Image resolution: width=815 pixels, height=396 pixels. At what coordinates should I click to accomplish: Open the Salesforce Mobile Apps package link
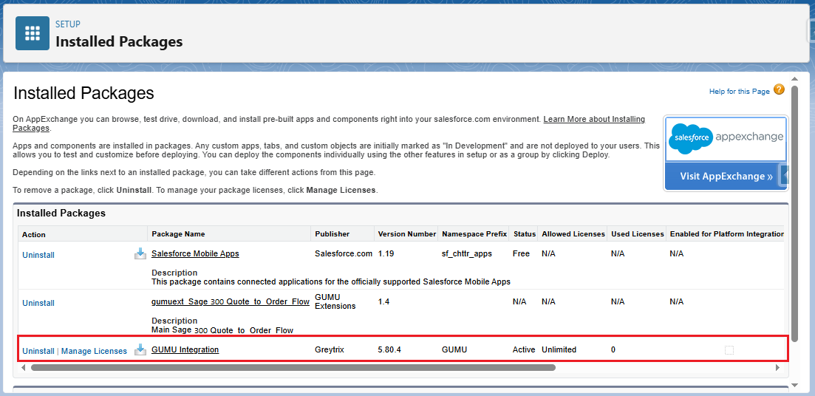coord(195,253)
